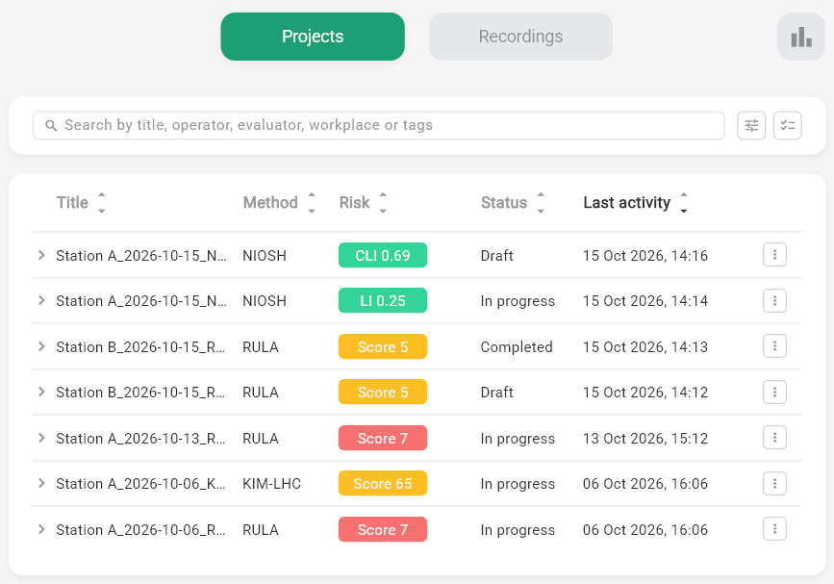Open project Station A_2026-10-06_K... title

(141, 484)
